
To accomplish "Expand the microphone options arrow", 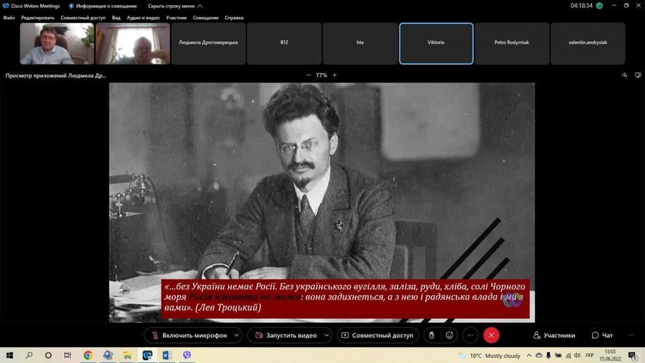I will (x=237, y=335).
